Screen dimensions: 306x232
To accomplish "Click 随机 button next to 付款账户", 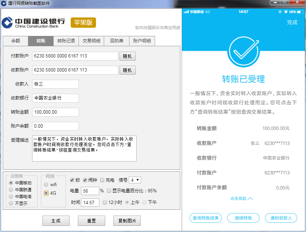I will [127, 56].
